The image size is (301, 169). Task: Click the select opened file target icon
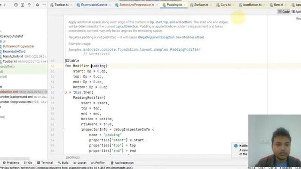click(x=16, y=5)
